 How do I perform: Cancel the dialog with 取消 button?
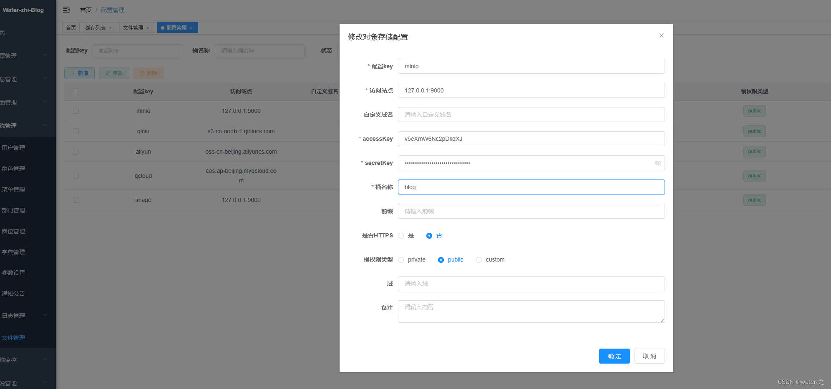pos(650,356)
